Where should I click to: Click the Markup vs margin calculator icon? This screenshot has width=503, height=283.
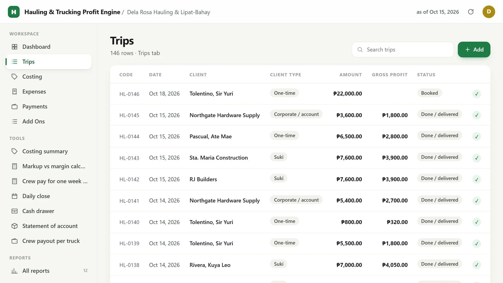tap(15, 166)
